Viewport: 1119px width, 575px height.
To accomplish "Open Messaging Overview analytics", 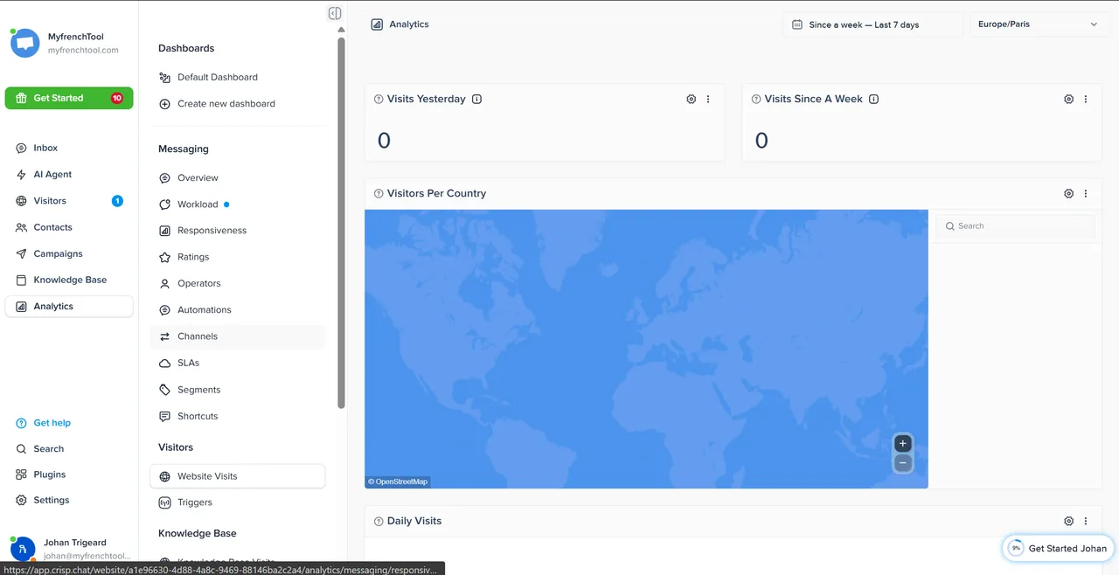I will (x=238, y=177).
